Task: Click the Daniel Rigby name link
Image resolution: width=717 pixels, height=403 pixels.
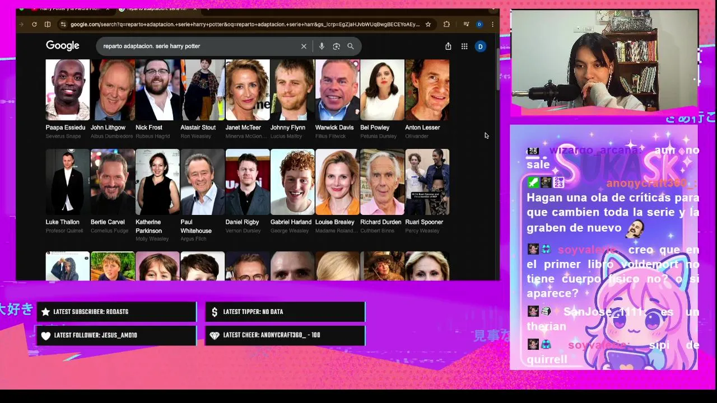Action: (x=242, y=222)
